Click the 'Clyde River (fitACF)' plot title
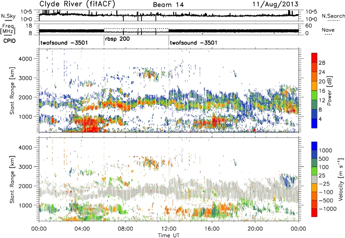This screenshot has height=238, width=345. 77,4
